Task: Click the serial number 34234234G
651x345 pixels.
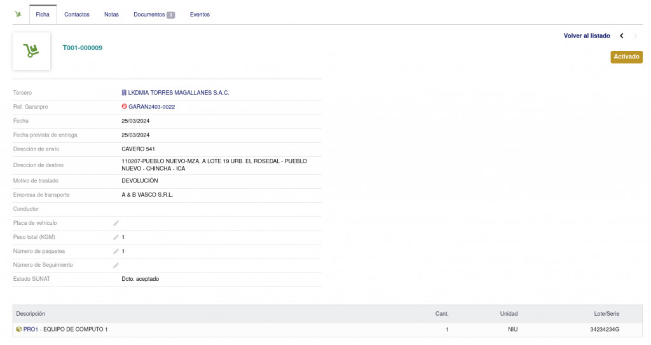Action: (605, 329)
